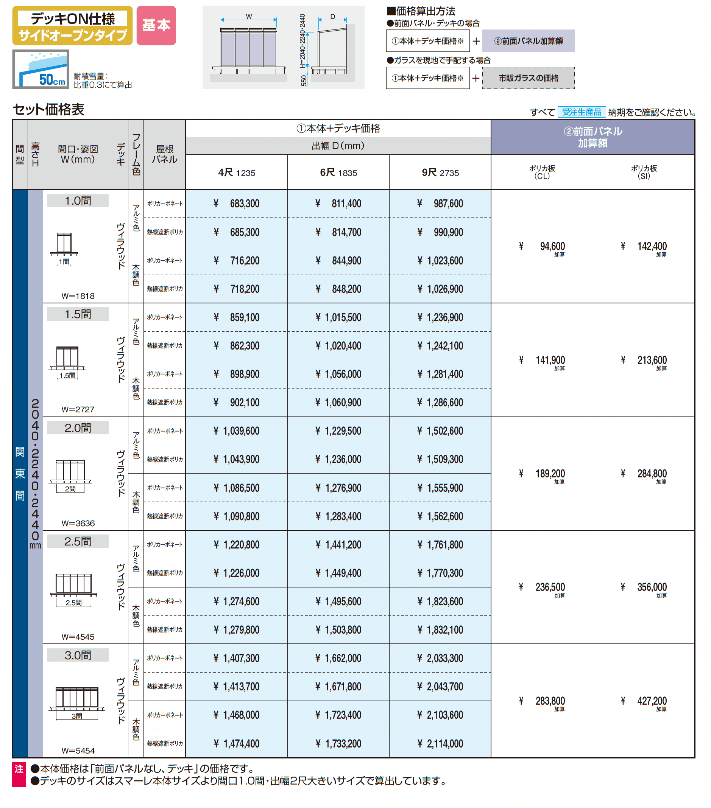
Task: Click the 3.0間 front view illustration
Action: pos(77,704)
